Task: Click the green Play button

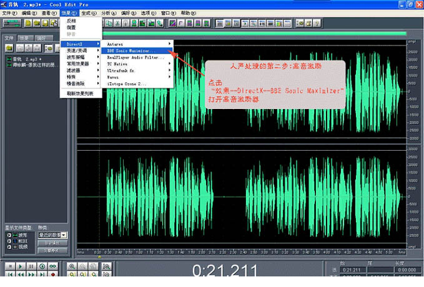Action: click(21, 266)
